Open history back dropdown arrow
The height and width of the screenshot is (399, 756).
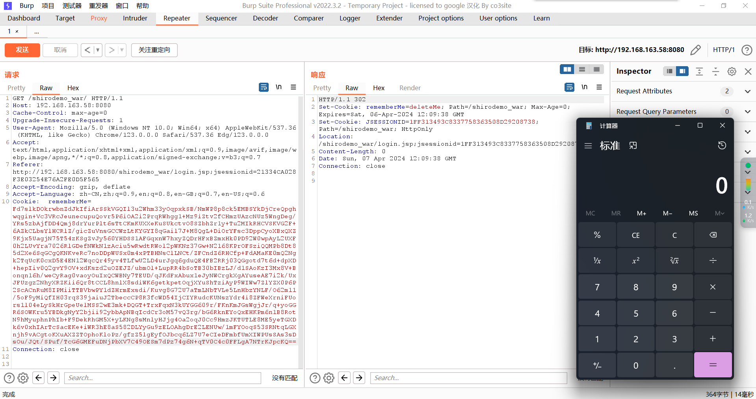tap(98, 50)
